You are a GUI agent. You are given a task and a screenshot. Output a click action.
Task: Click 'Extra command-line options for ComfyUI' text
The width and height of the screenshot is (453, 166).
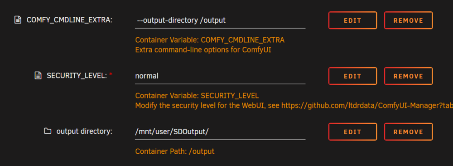click(203, 50)
